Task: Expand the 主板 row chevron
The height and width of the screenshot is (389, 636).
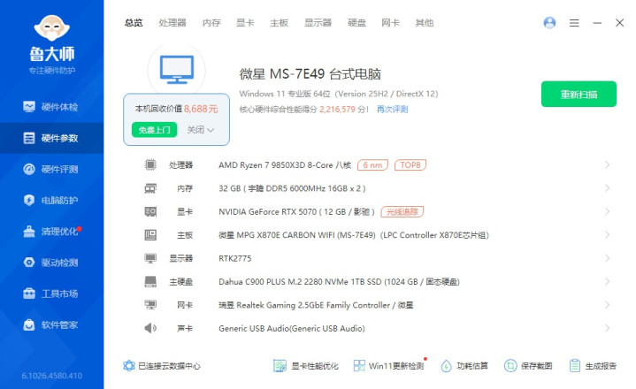Action: tap(607, 235)
